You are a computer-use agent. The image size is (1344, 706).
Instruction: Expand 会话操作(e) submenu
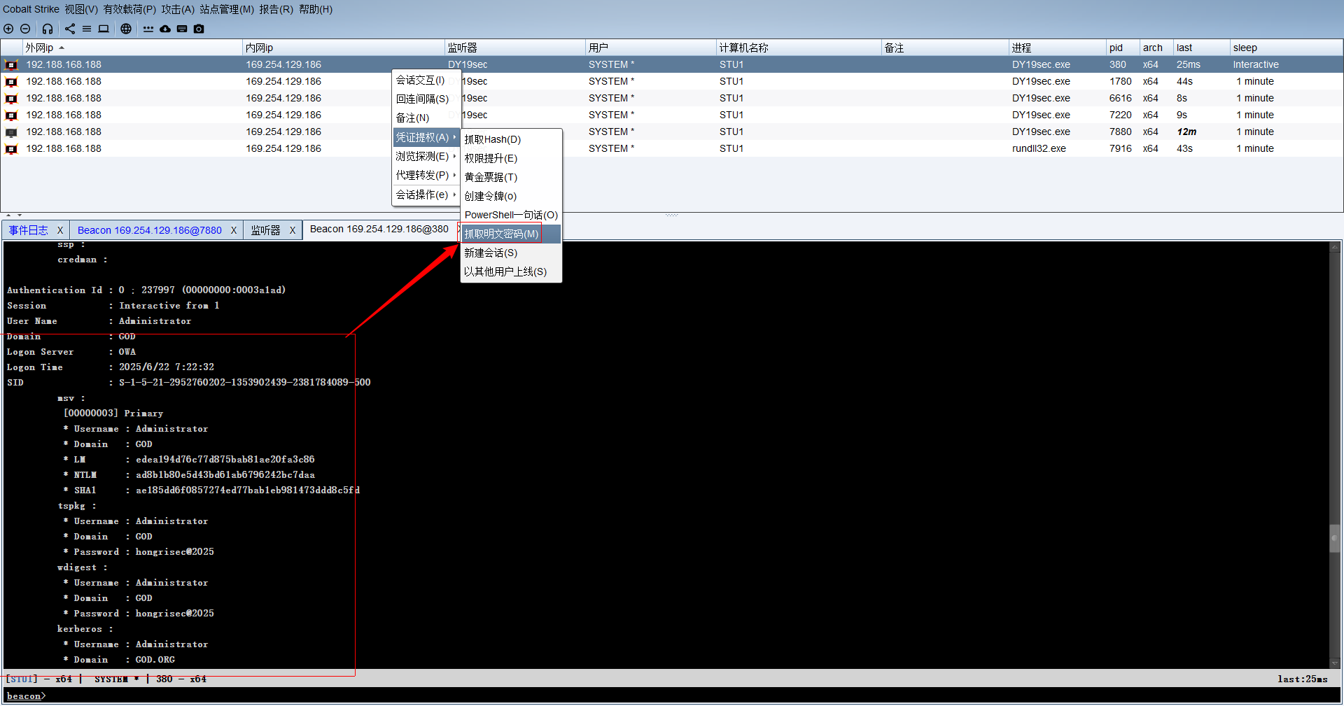[426, 195]
